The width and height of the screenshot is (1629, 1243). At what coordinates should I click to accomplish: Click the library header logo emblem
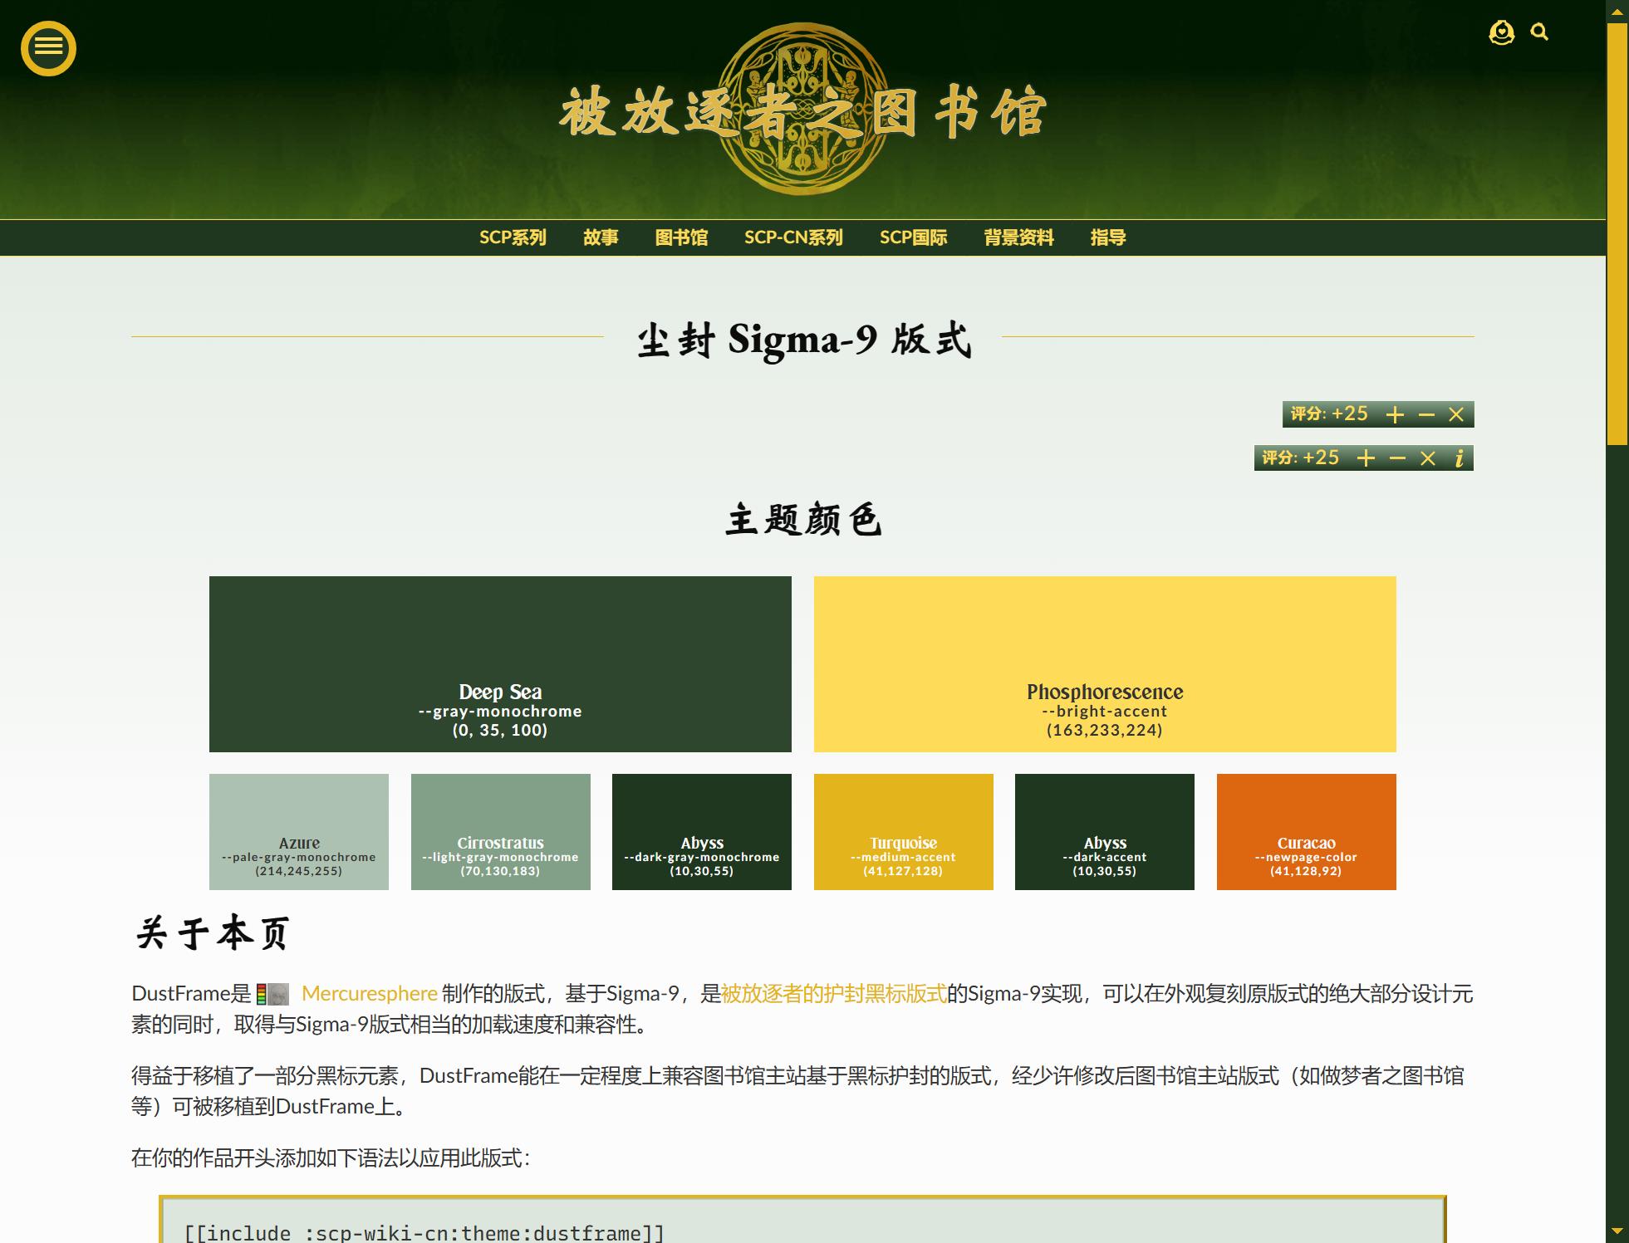click(802, 110)
